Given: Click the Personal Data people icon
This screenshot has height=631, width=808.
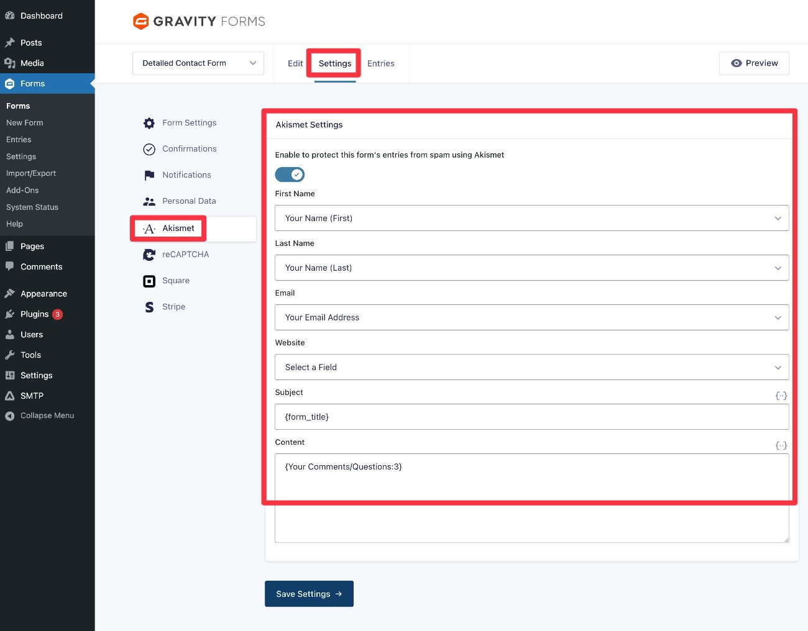Looking at the screenshot, I should (149, 201).
